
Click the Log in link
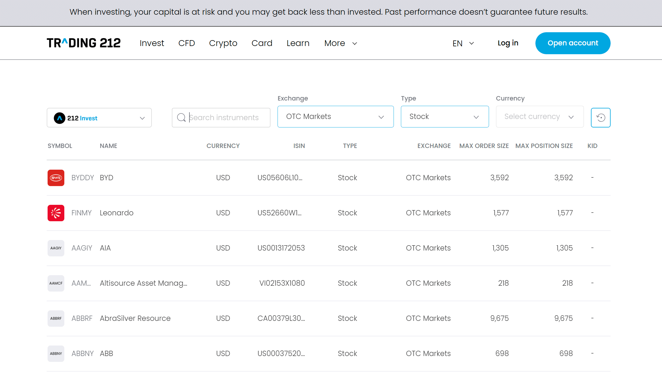[x=508, y=43]
